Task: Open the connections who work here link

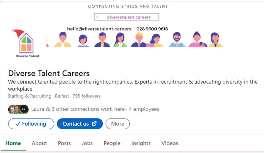Action: pyautogui.click(x=78, y=109)
